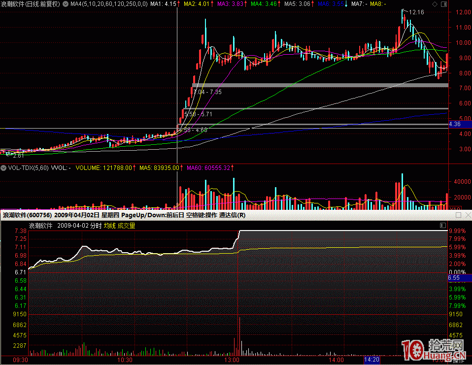Maximize the intraday popup window

[x=459, y=215]
